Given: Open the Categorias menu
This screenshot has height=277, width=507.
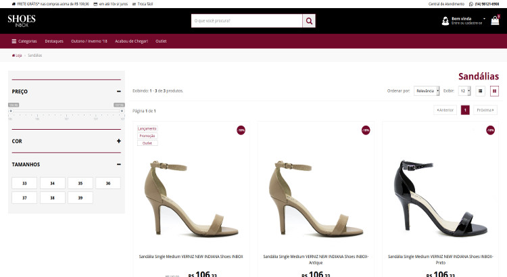Looking at the screenshot, I should coord(24,41).
